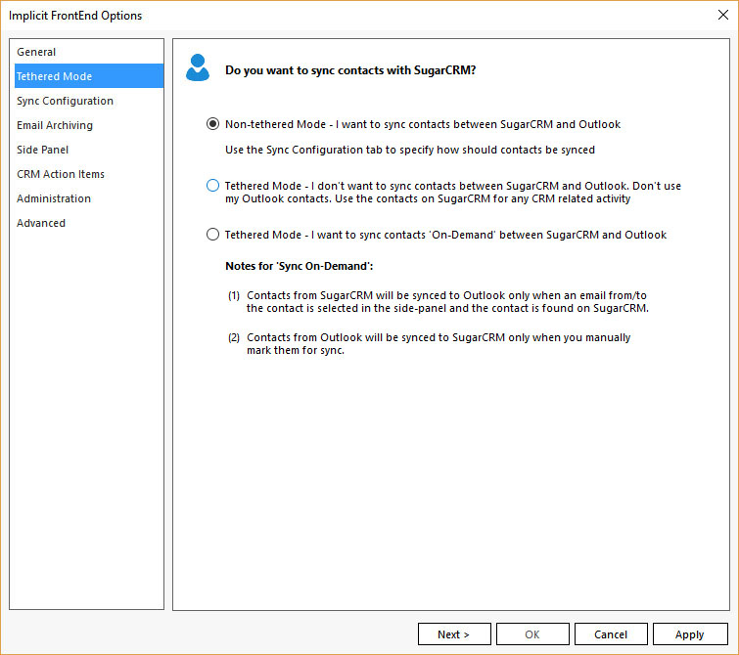This screenshot has width=739, height=655.
Task: Show Administration settings
Action: coord(54,198)
